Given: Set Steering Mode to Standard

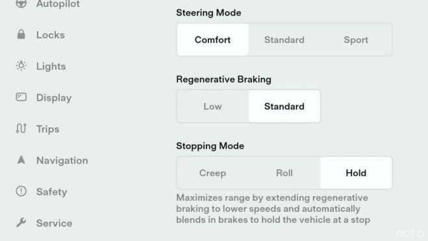Looking at the screenshot, I should click(x=284, y=40).
